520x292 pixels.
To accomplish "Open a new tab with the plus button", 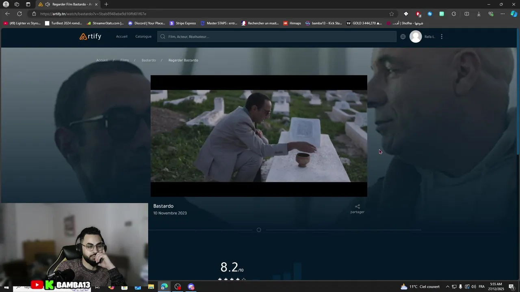I will tap(106, 4).
